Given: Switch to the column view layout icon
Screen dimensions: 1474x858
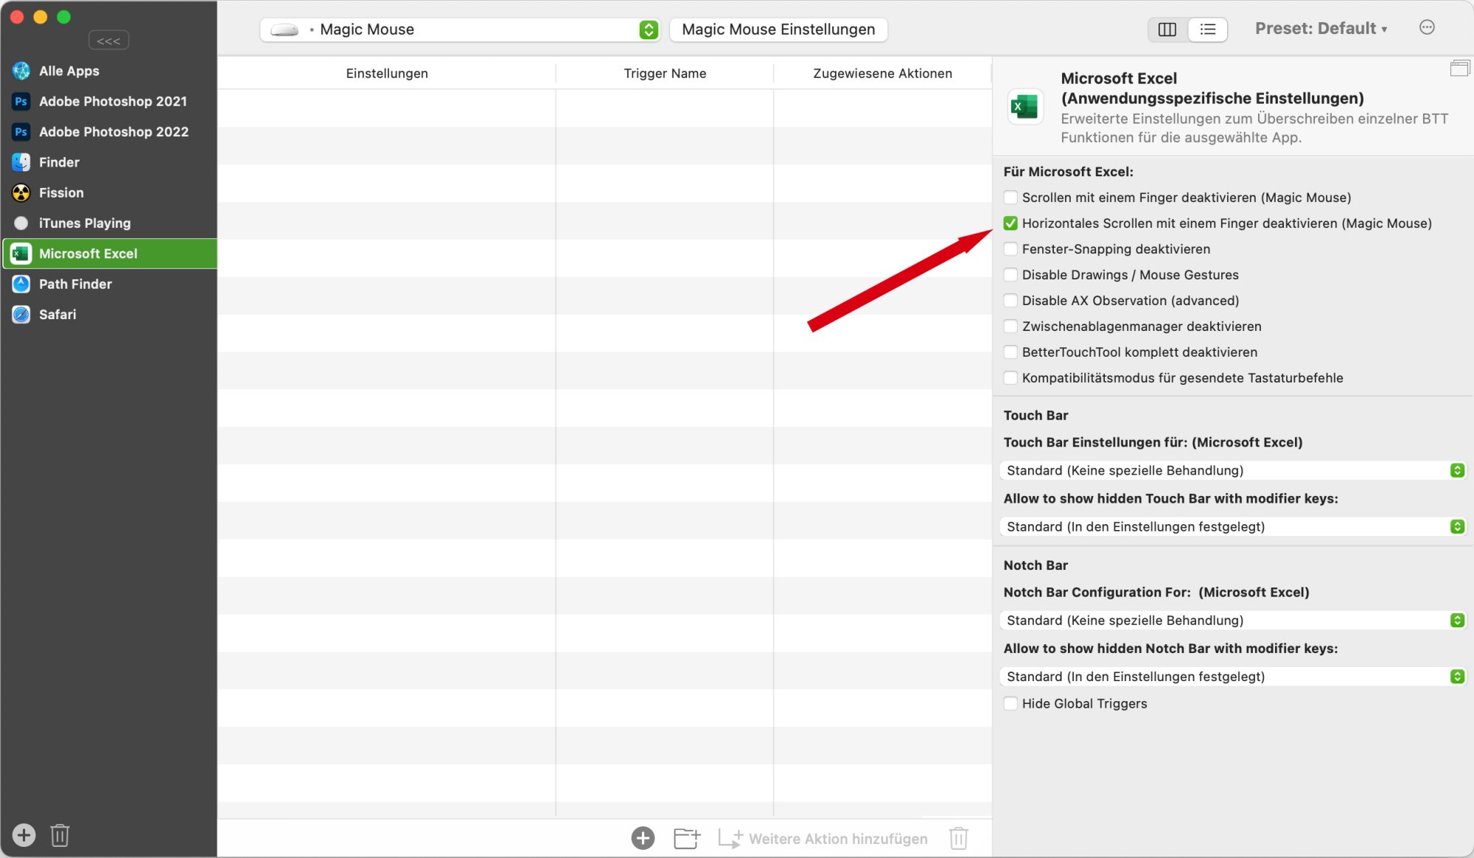Looking at the screenshot, I should coord(1167,29).
